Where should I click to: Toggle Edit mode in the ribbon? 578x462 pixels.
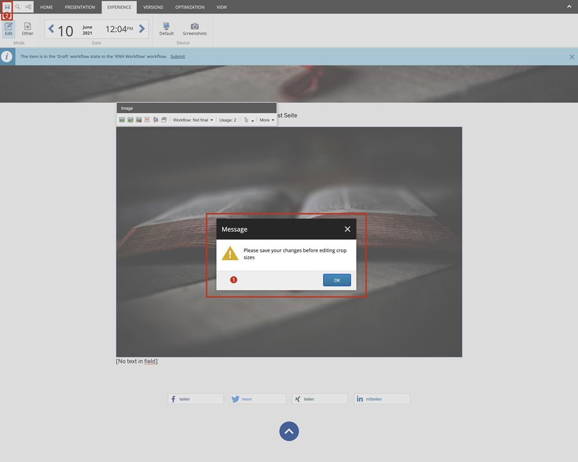click(9, 29)
